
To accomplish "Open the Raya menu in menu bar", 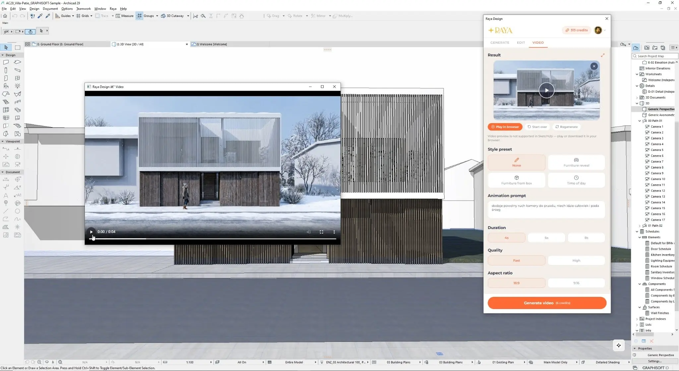I will click(x=113, y=9).
